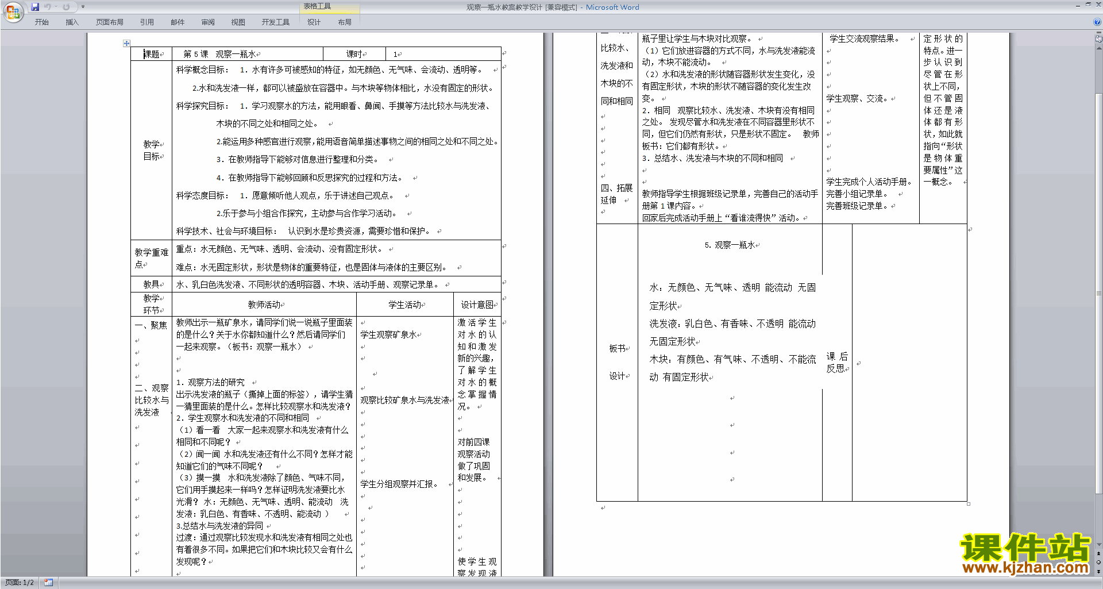Click the text '1. 观察方法的研究'
The height and width of the screenshot is (589, 1103).
(210, 382)
